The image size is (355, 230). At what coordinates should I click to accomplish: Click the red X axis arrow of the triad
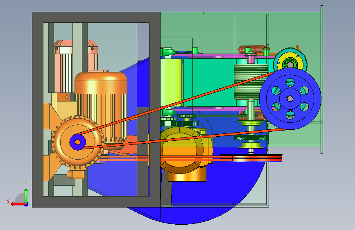pyautogui.click(x=18, y=204)
